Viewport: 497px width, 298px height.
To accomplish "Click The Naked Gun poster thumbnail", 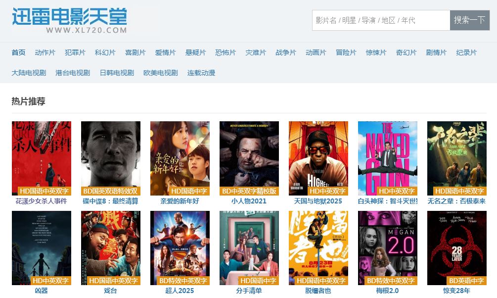I will (x=388, y=158).
